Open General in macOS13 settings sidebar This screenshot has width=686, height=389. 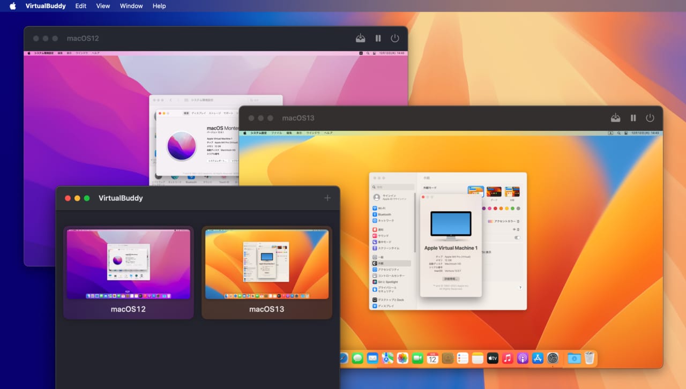pos(391,257)
